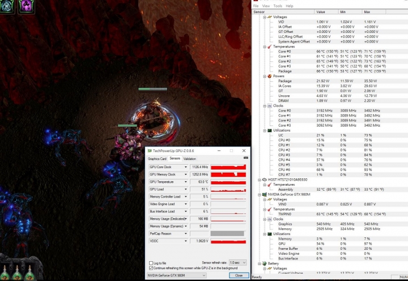The width and height of the screenshot is (408, 281).
Task: Open the Help menu
Action: tap(290, 6)
